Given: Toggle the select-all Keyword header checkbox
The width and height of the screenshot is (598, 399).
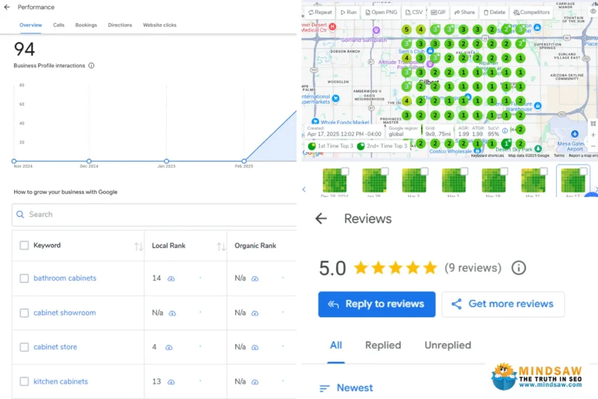Looking at the screenshot, I should pos(24,245).
